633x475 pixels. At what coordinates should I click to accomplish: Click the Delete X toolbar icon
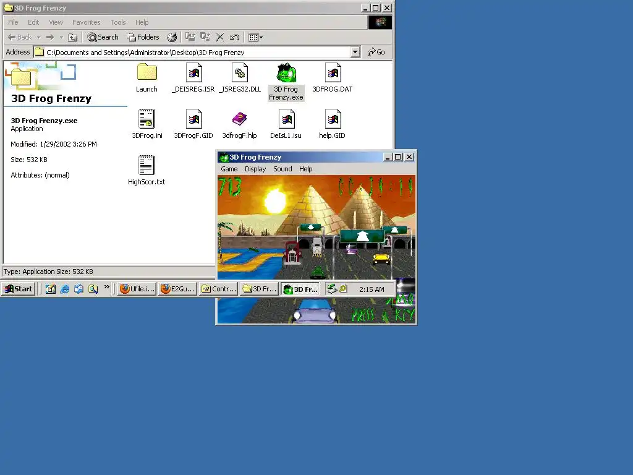pos(219,38)
